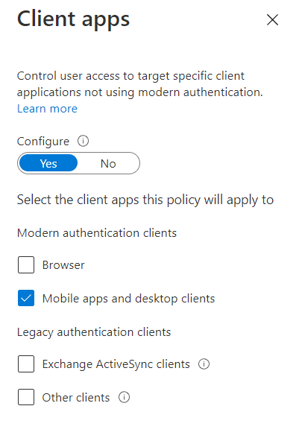
Task: Click the Exchange ActiveSync clients label
Action: (x=116, y=364)
